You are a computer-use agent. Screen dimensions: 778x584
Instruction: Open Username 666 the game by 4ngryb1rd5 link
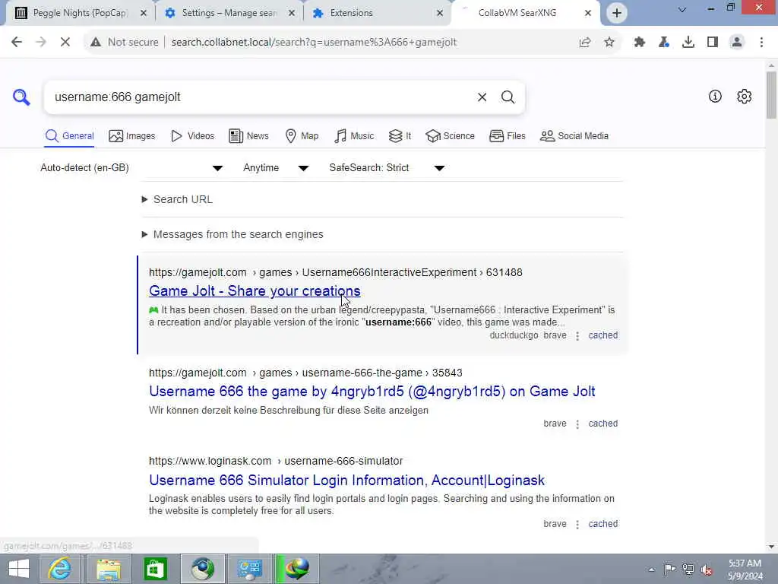click(x=372, y=392)
